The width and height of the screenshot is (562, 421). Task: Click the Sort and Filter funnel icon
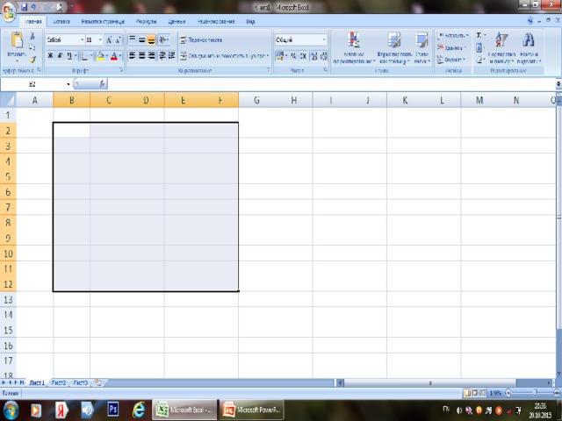501,40
